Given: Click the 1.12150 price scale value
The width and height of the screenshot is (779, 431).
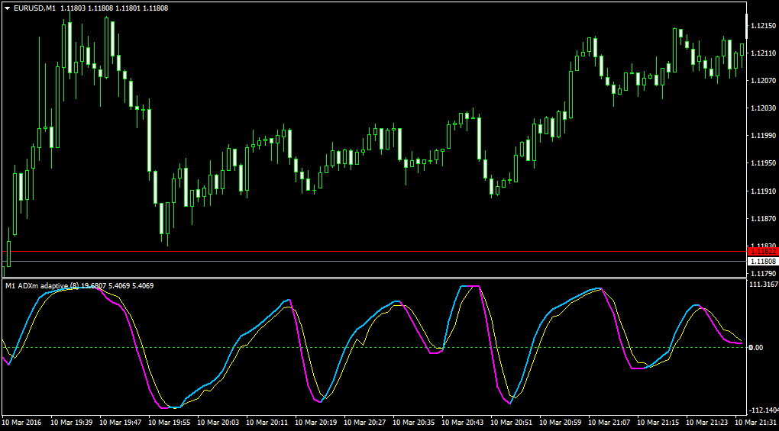Looking at the screenshot, I should click(764, 26).
